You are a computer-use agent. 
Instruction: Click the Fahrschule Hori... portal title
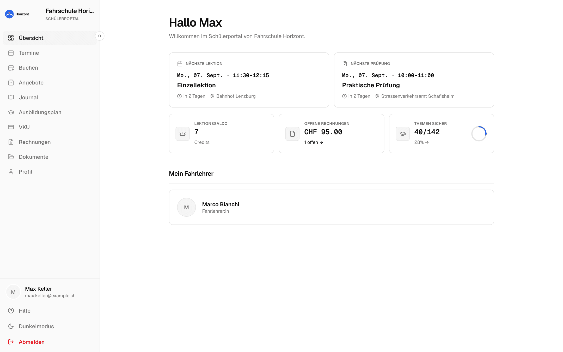coord(70,11)
